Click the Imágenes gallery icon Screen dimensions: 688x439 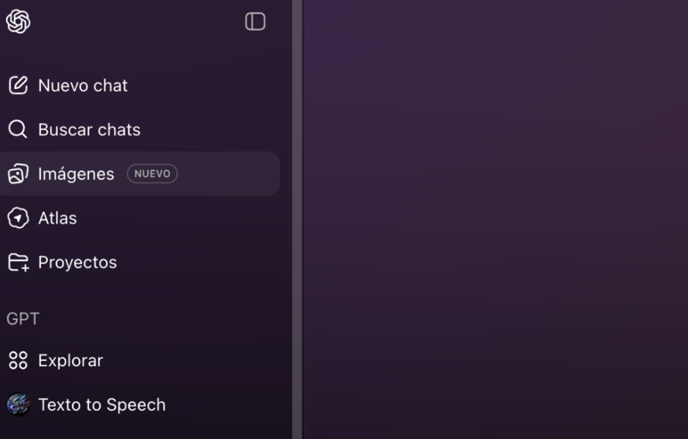tap(18, 174)
